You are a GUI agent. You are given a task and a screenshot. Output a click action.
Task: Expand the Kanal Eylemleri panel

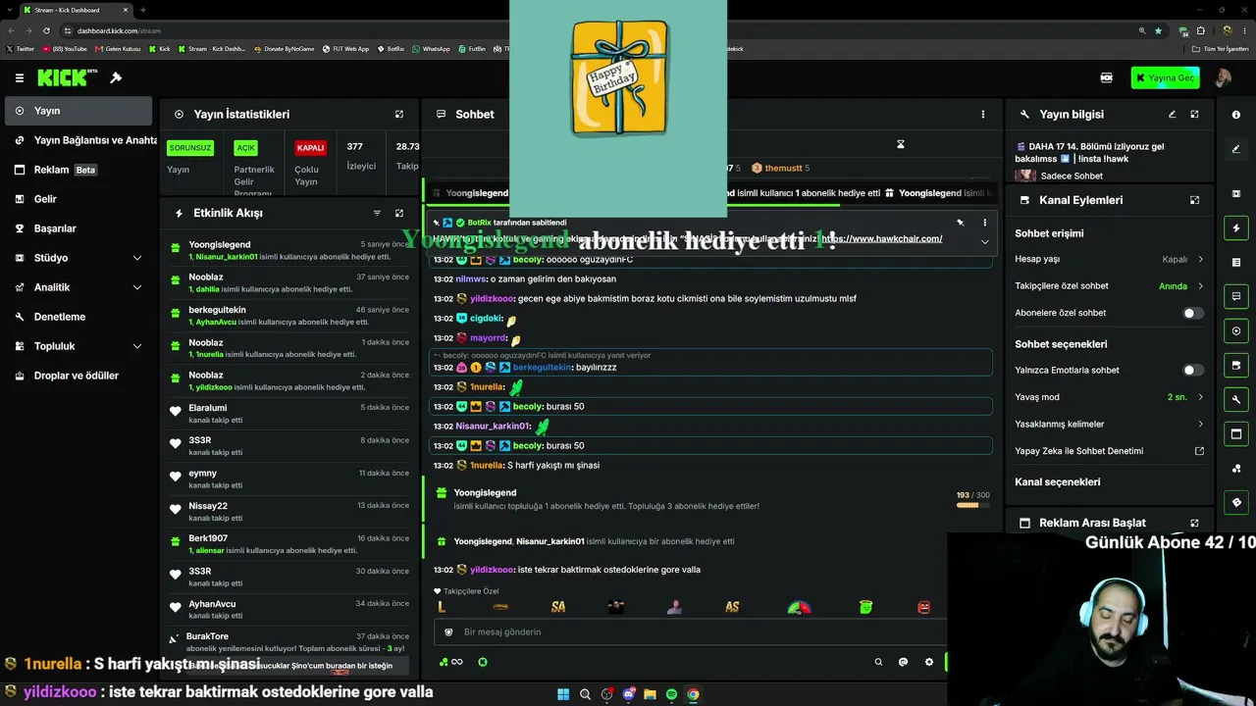click(1194, 200)
